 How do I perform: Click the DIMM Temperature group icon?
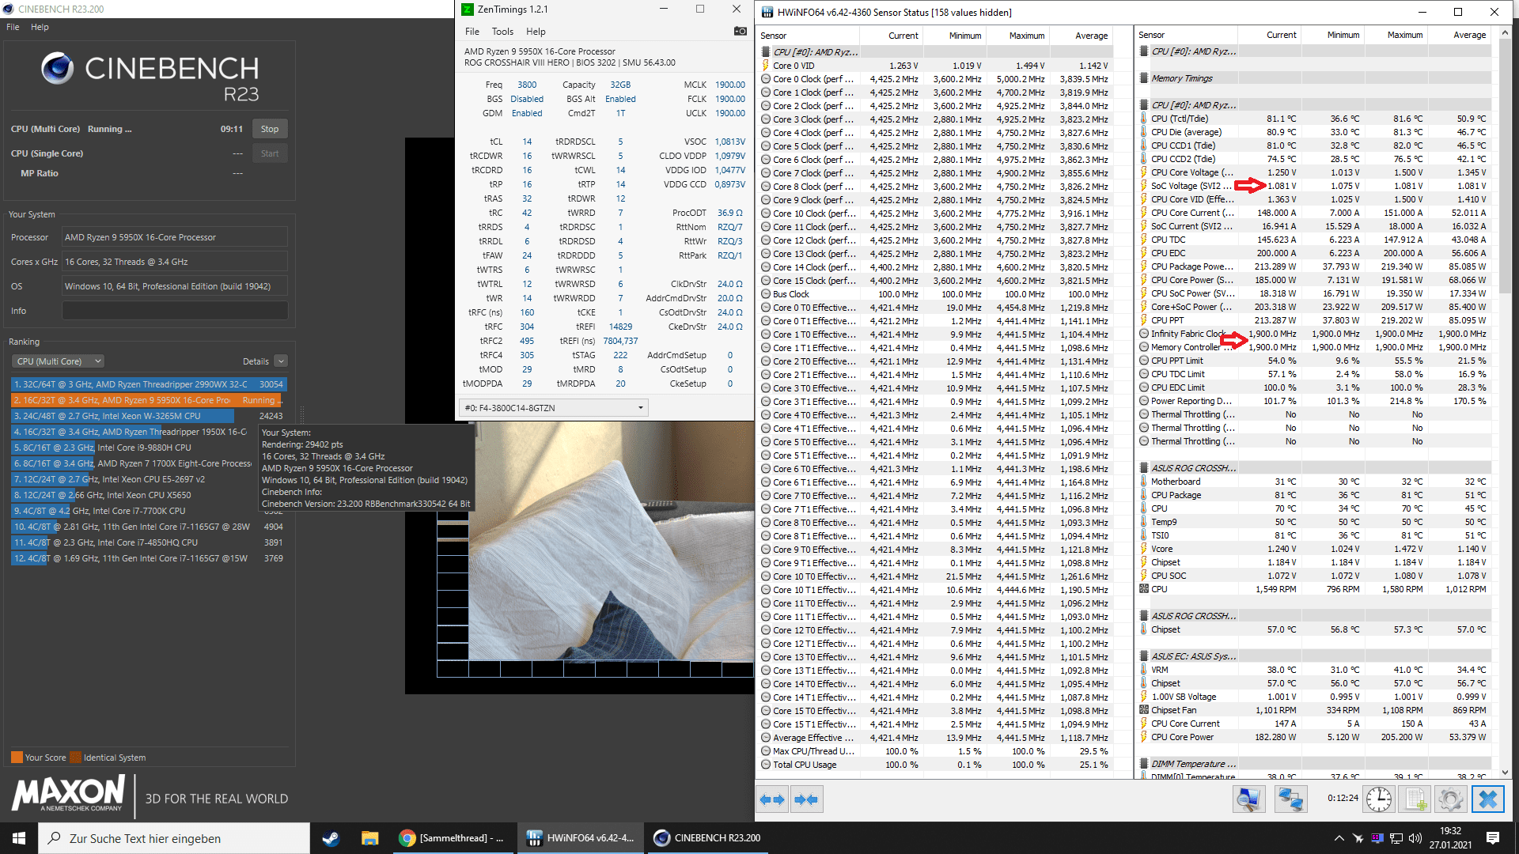1144,764
